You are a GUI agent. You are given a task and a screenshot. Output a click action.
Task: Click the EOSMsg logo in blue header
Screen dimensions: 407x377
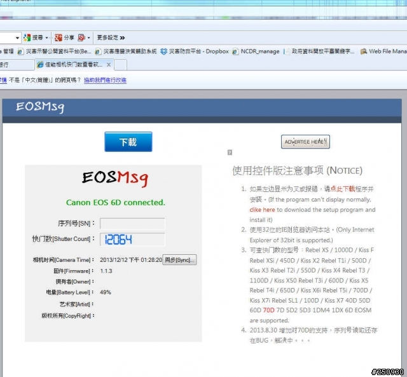(x=40, y=107)
